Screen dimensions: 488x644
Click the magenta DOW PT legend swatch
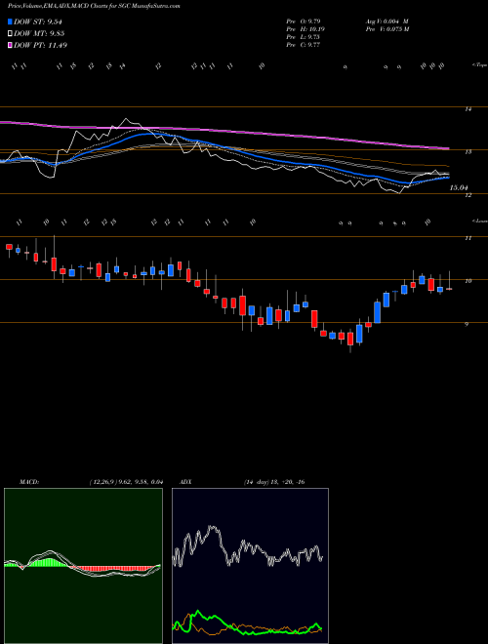click(11, 45)
